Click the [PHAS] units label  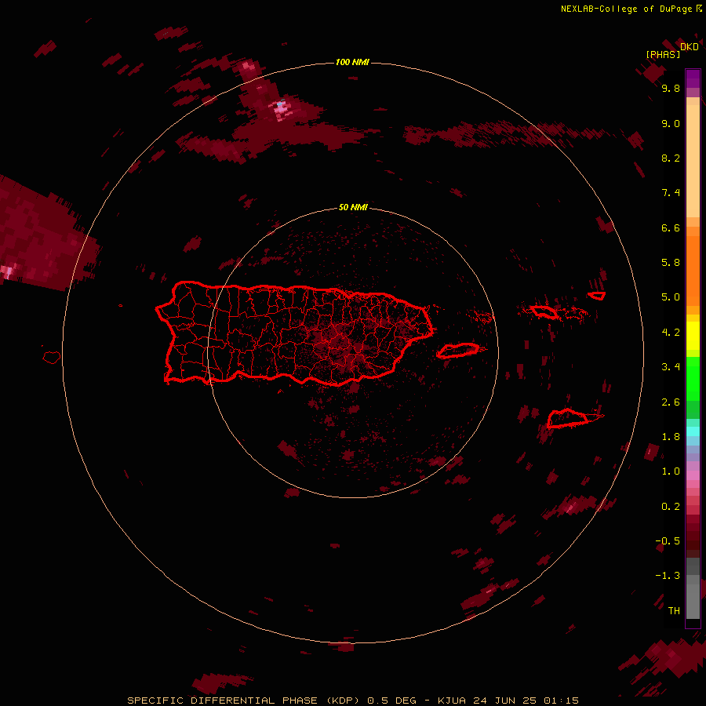pos(663,54)
